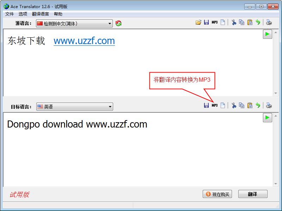
Task: Open the 文件 menu
Action: click(10, 14)
